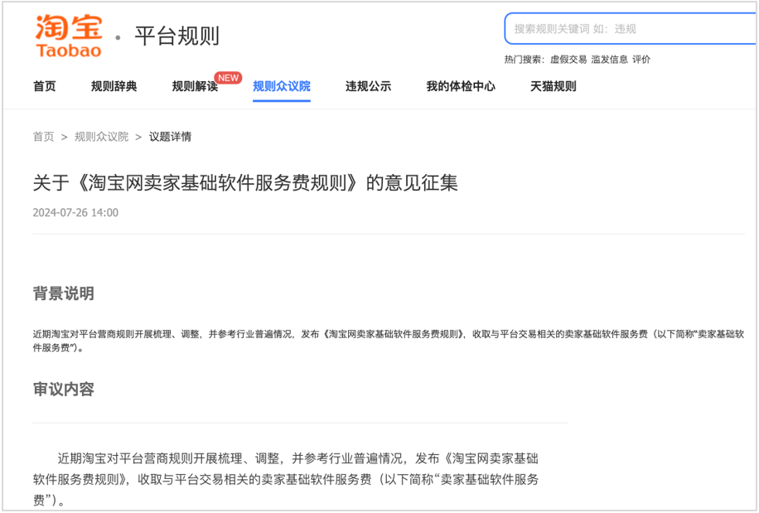759x513 pixels.
Task: Click the 平台规则 header title
Action: click(177, 36)
